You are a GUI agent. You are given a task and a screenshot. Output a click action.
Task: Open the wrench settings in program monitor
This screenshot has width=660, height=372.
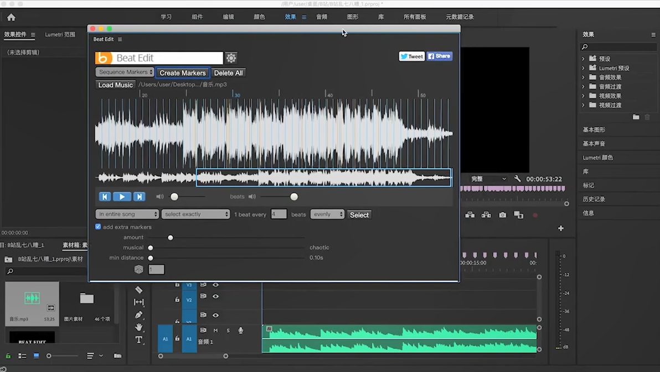517,179
